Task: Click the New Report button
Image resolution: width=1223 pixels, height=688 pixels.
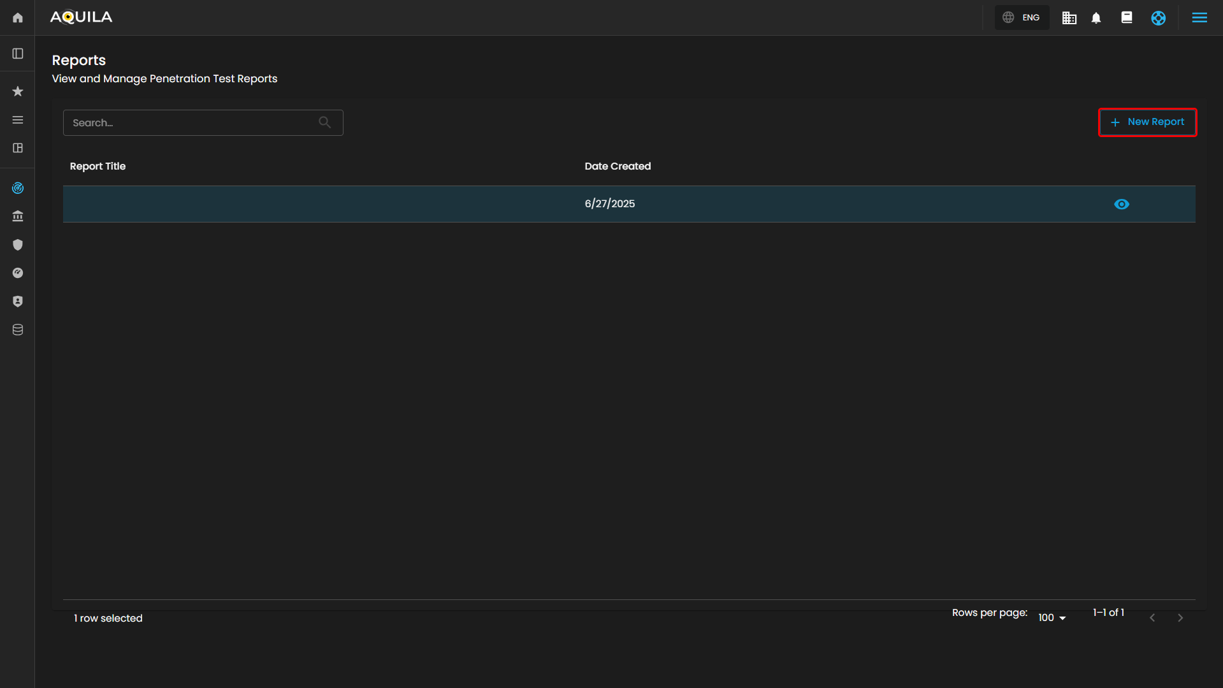Action: coord(1147,122)
